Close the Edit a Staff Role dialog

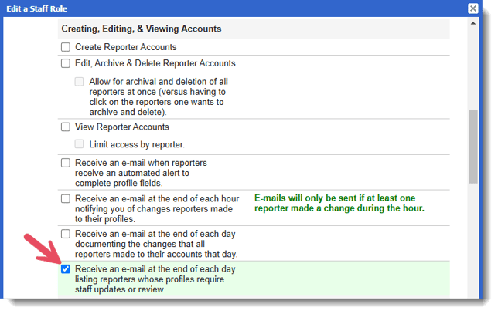[x=472, y=8]
